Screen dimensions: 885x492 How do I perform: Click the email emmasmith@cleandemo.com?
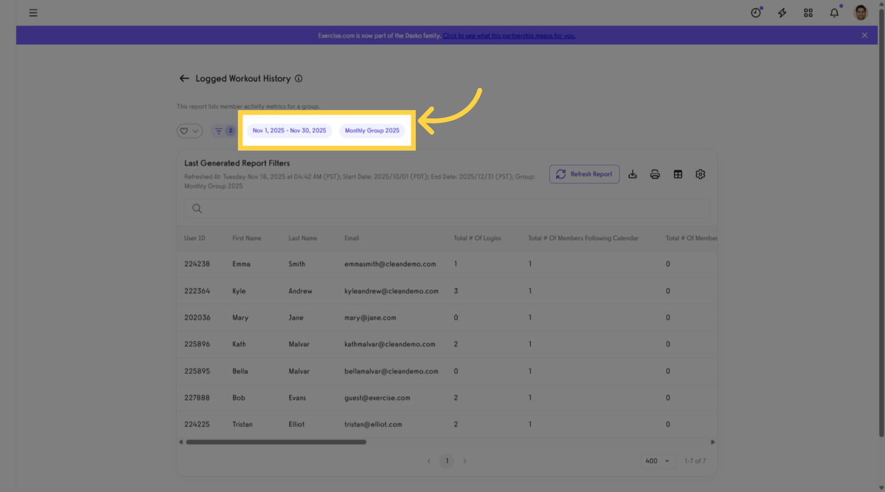click(x=390, y=264)
